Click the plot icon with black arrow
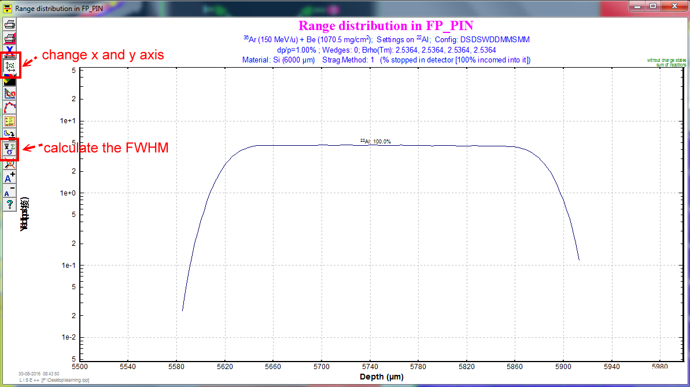This screenshot has width=690, height=387. (x=10, y=134)
